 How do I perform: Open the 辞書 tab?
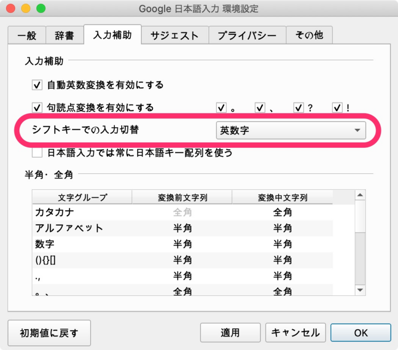click(x=65, y=35)
